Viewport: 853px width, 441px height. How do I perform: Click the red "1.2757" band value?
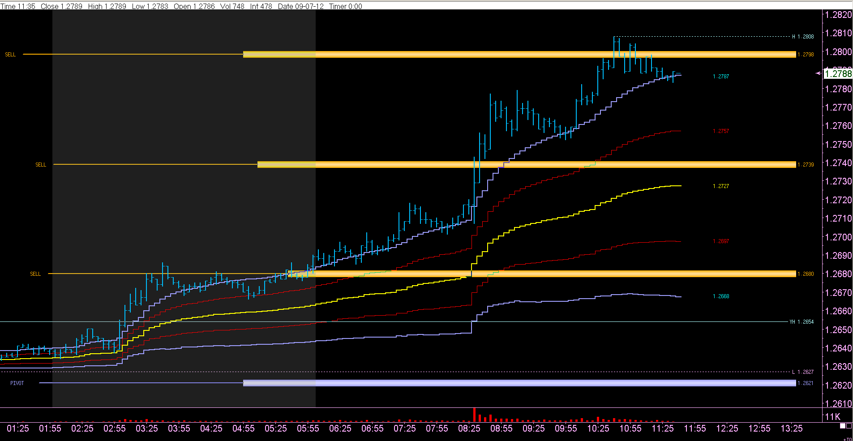pyautogui.click(x=721, y=131)
